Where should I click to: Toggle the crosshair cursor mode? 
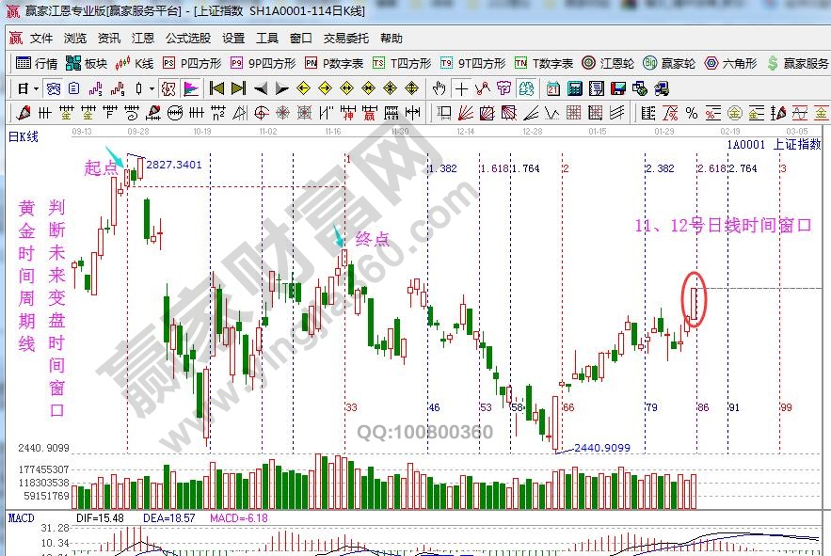coord(461,89)
